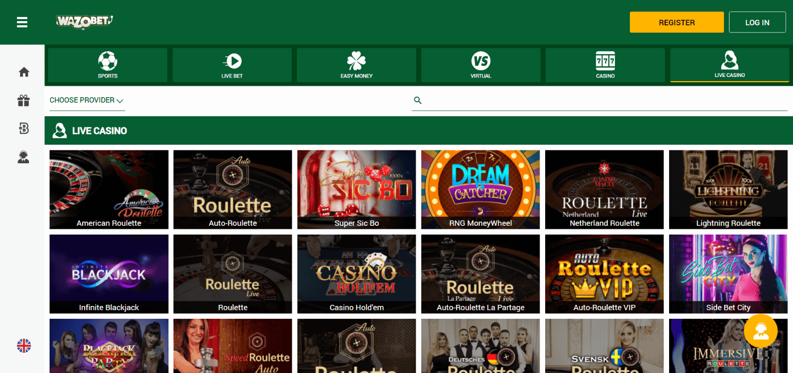Open Netherland Roulette tile
The image size is (793, 373).
point(605,190)
